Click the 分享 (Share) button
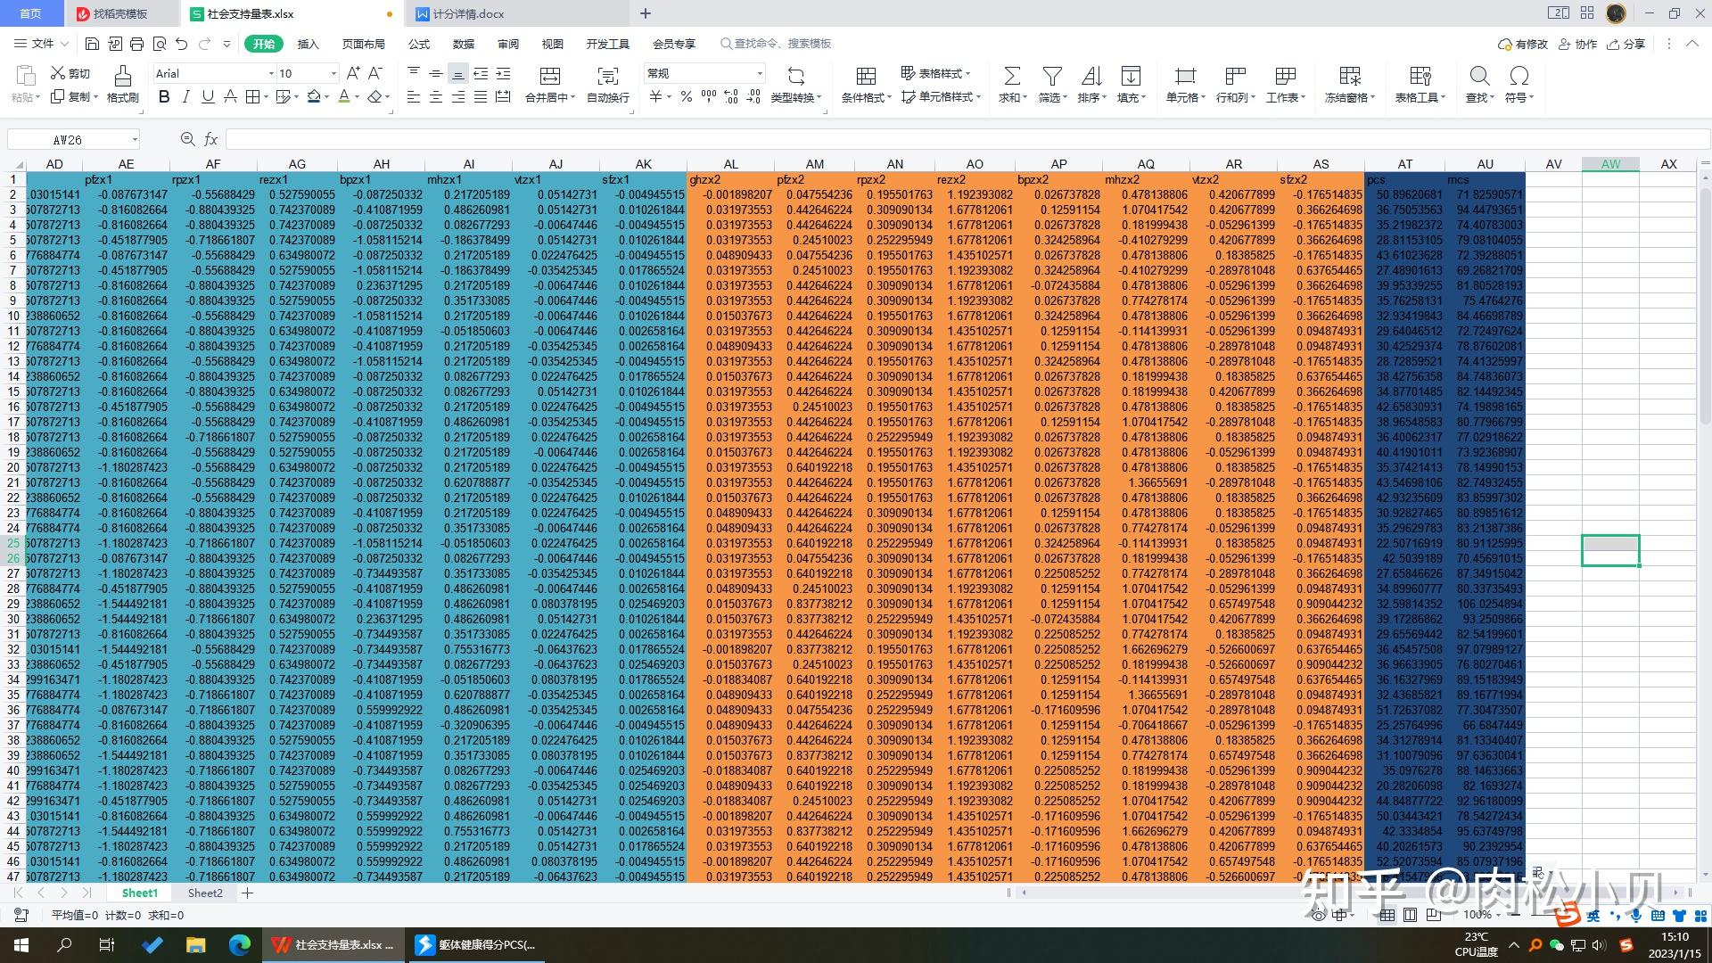This screenshot has width=1712, height=963. click(1626, 44)
